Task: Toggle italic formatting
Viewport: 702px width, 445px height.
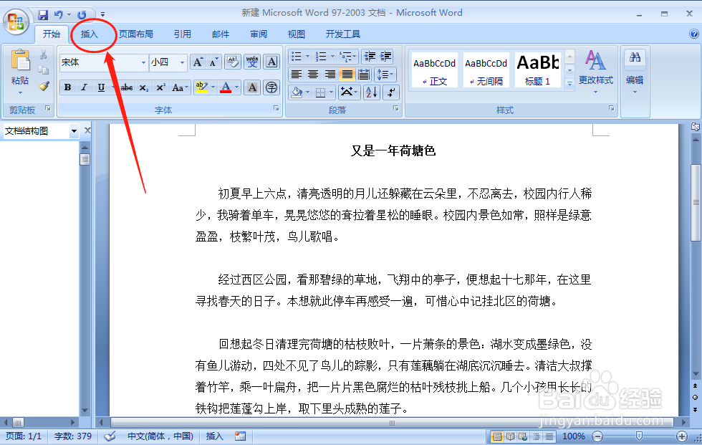Action: pyautogui.click(x=83, y=87)
